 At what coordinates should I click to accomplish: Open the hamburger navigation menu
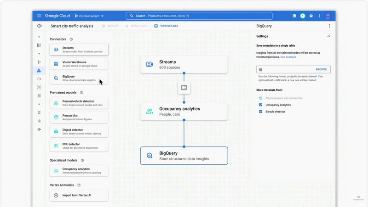coord(39,16)
